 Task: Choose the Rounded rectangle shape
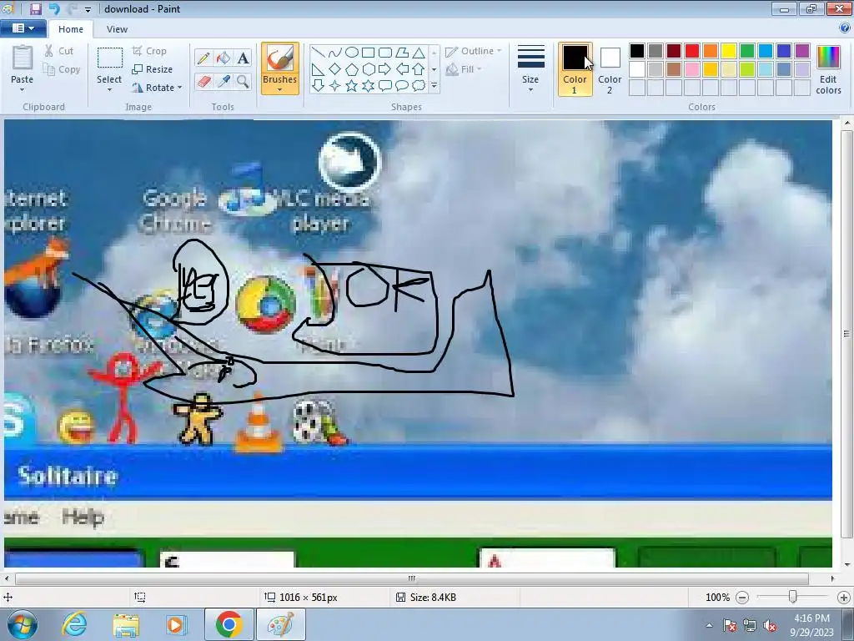[x=385, y=53]
